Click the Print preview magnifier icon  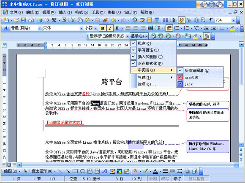[47, 20]
